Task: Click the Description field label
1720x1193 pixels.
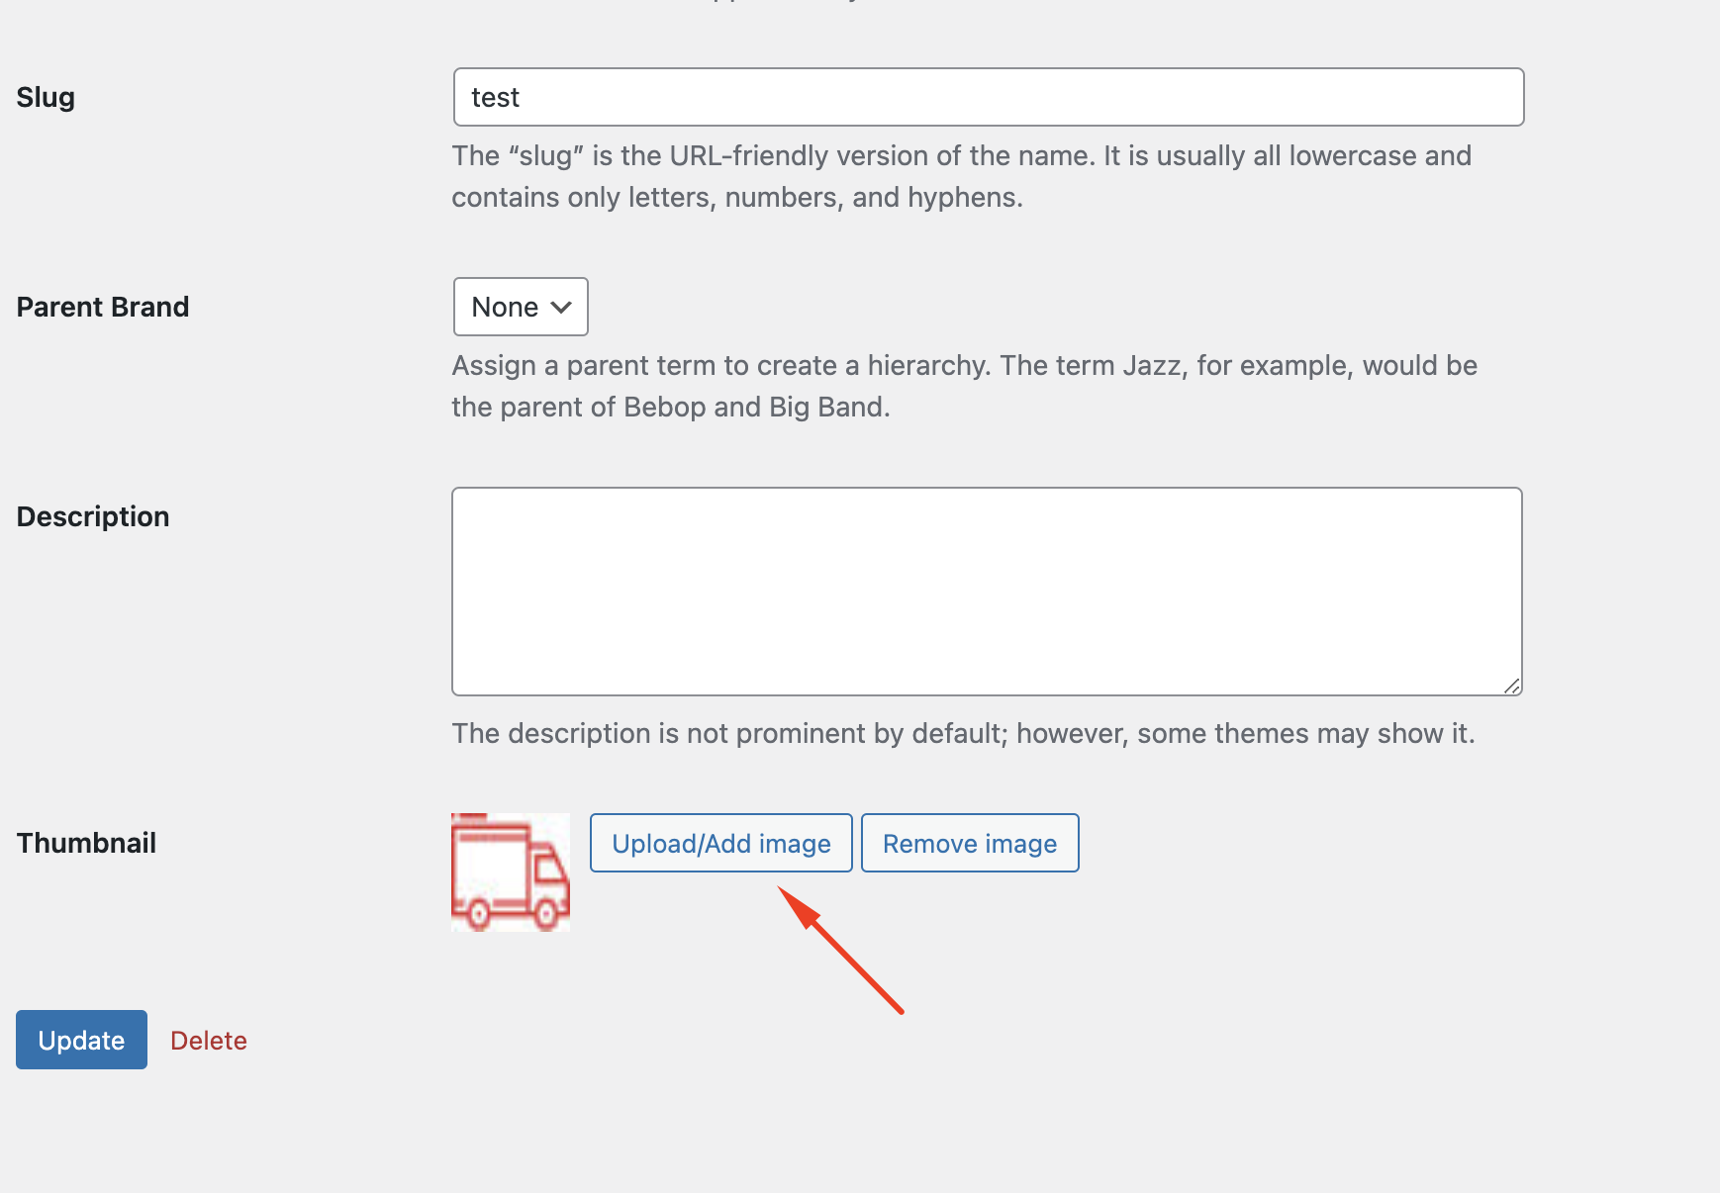Action: (93, 516)
